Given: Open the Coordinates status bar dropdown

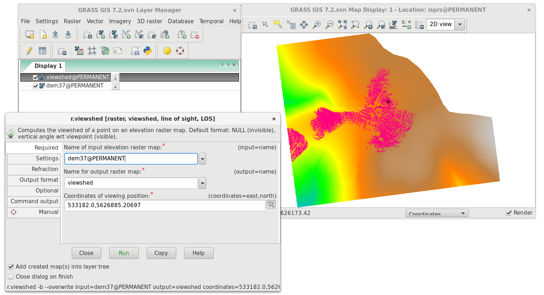Looking at the screenshot, I should point(437,213).
